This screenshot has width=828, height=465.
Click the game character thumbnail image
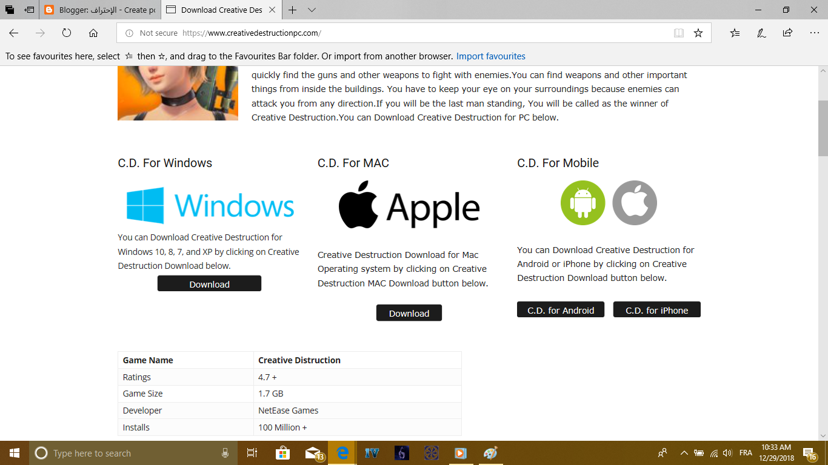coord(178,93)
